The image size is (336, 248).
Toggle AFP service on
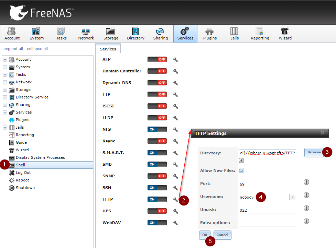tap(157, 59)
